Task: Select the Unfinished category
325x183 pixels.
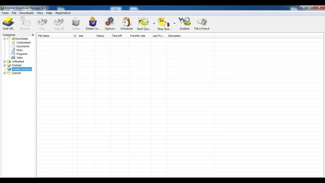Action: 18,62
